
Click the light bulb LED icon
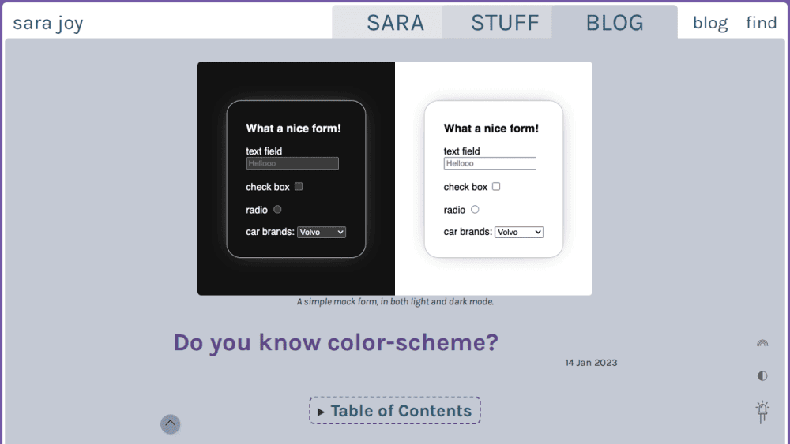click(x=762, y=412)
